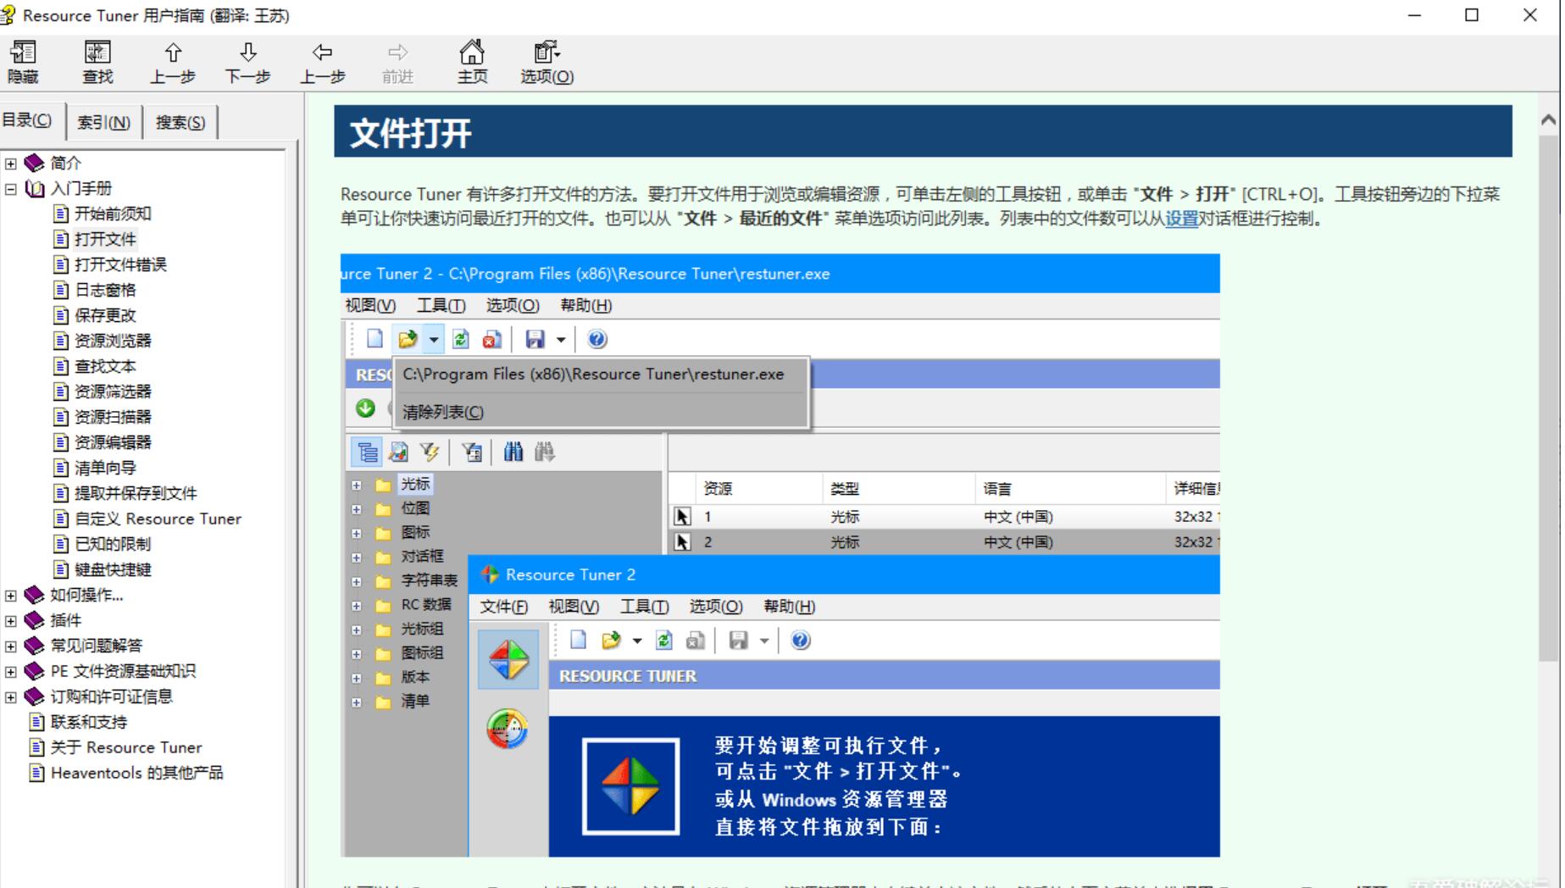
Task: Open the 设置 hyperlink in the text
Action: 1181,219
